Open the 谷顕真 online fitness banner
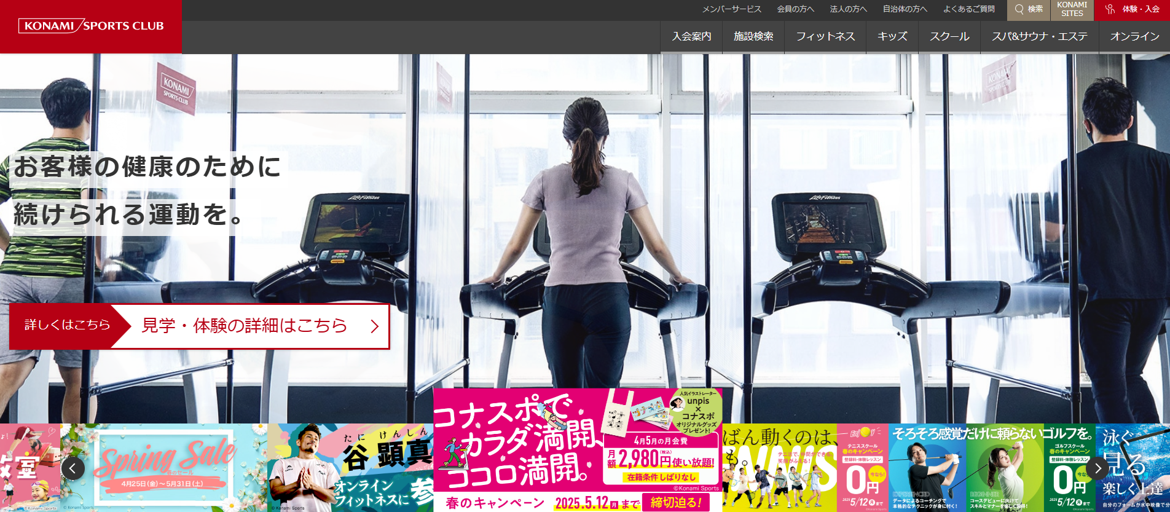The image size is (1170, 512). pyautogui.click(x=350, y=468)
